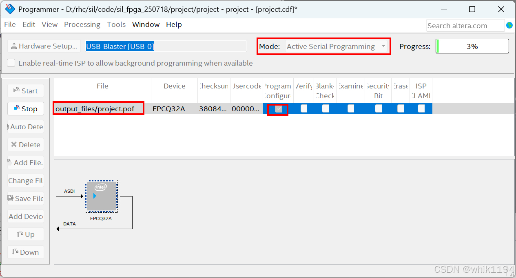Open the Mode dropdown (Active Serial Programming)
The image size is (516, 278).
click(337, 46)
